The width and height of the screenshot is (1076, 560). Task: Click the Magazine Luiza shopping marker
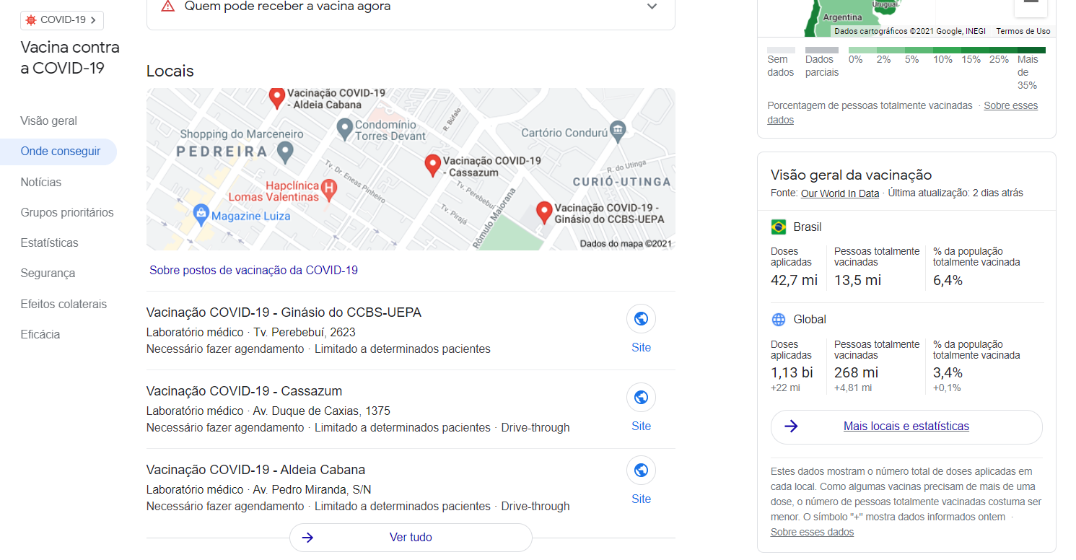(201, 214)
